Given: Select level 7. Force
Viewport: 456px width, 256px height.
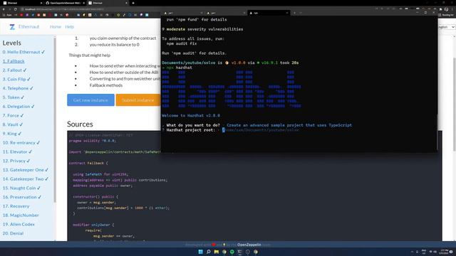Looking at the screenshot, I should pyautogui.click(x=13, y=115).
